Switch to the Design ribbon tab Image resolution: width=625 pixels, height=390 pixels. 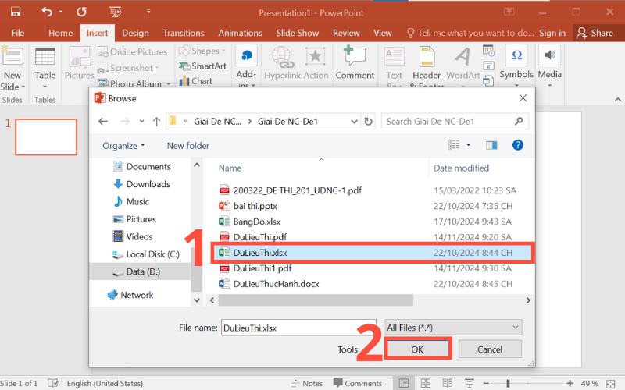point(135,33)
